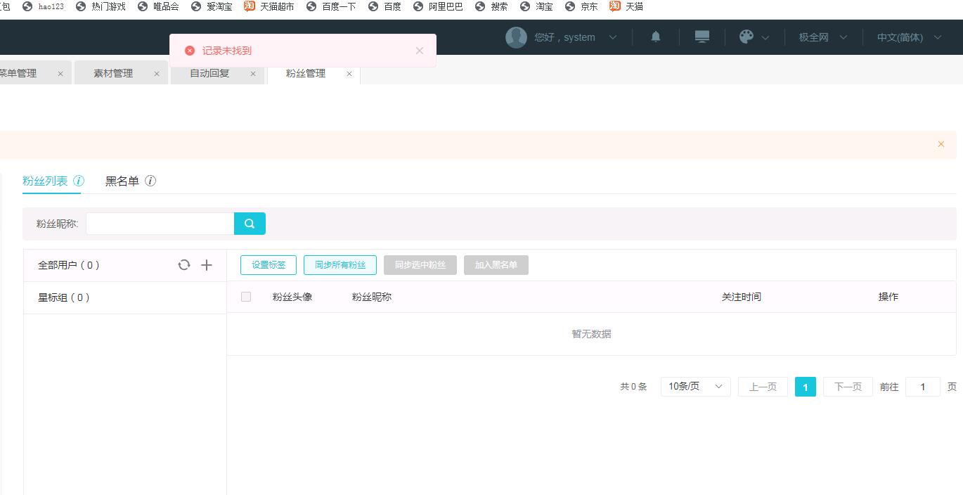Click the monitor screen icon in header
This screenshot has width=963, height=495.
pyautogui.click(x=702, y=37)
